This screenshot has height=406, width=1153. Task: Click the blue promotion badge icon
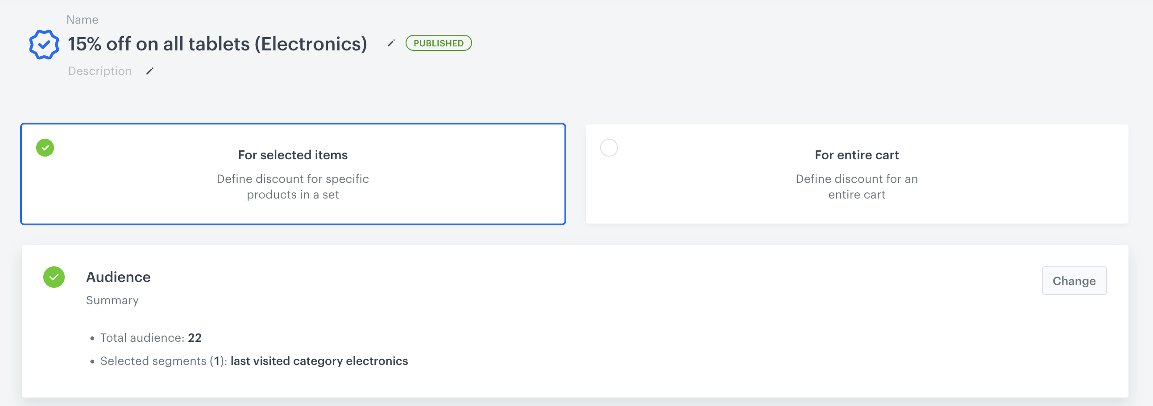pyautogui.click(x=44, y=44)
